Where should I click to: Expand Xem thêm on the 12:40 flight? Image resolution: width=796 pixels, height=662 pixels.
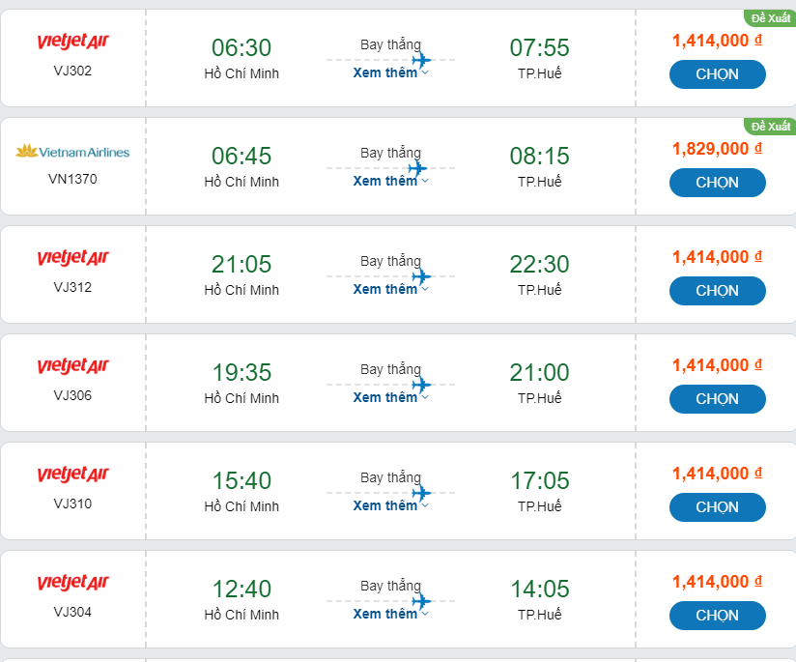tap(390, 614)
